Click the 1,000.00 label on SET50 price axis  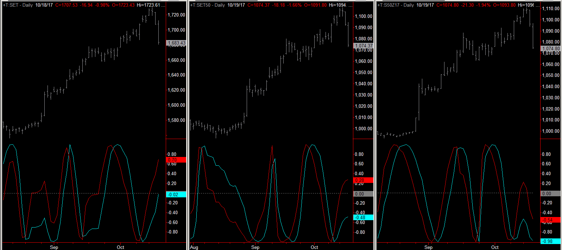pos(364,129)
